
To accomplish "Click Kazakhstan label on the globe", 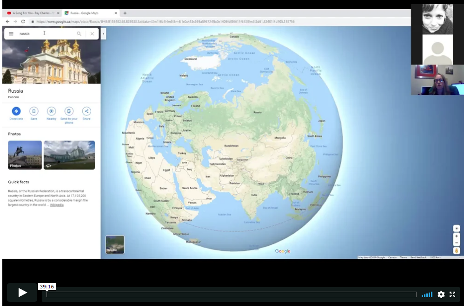I will coord(232,146).
